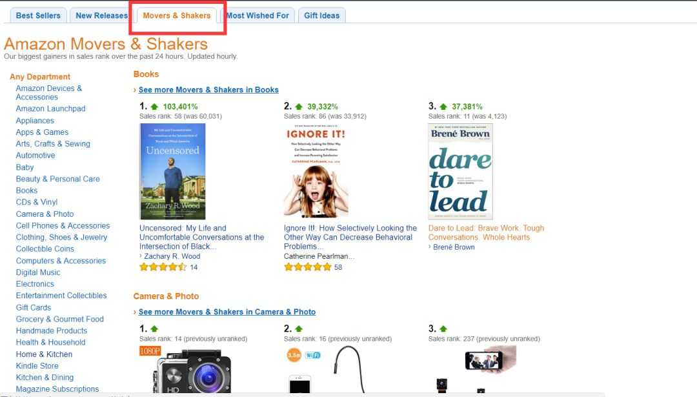
Task: Open See more Movers & Shakers in Camera & Photo
Action: (227, 312)
